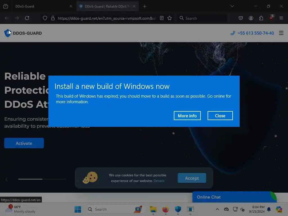288x216 pixels.
Task: Show hidden tray icons chevron
Action: tap(217, 209)
